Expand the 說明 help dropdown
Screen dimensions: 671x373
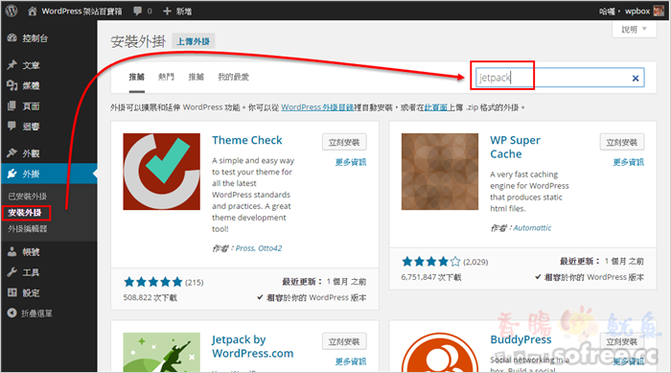(x=635, y=29)
